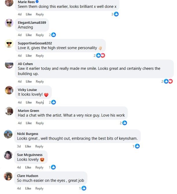Viewport: 177px width, 194px height.
Task: Click the like reaction icon on Marie Rees's comment
Action: tap(116, 14)
